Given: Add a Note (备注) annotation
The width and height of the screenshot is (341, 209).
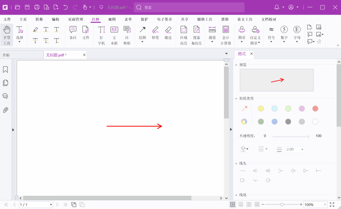Looking at the screenshot, I should click(73, 33).
